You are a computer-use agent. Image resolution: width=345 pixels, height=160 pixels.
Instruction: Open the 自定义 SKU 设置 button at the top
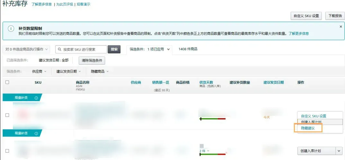coord(306,16)
